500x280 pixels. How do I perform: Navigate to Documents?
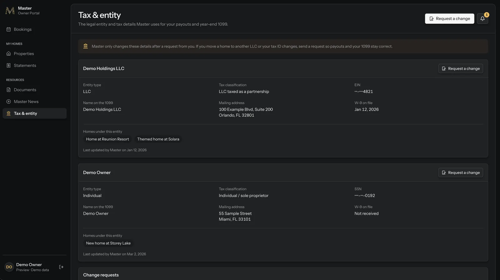(x=34, y=90)
